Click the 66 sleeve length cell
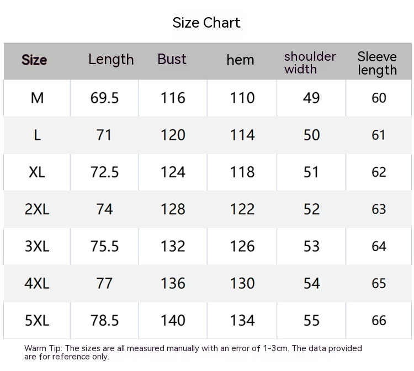414x371 pixels. pyautogui.click(x=379, y=320)
